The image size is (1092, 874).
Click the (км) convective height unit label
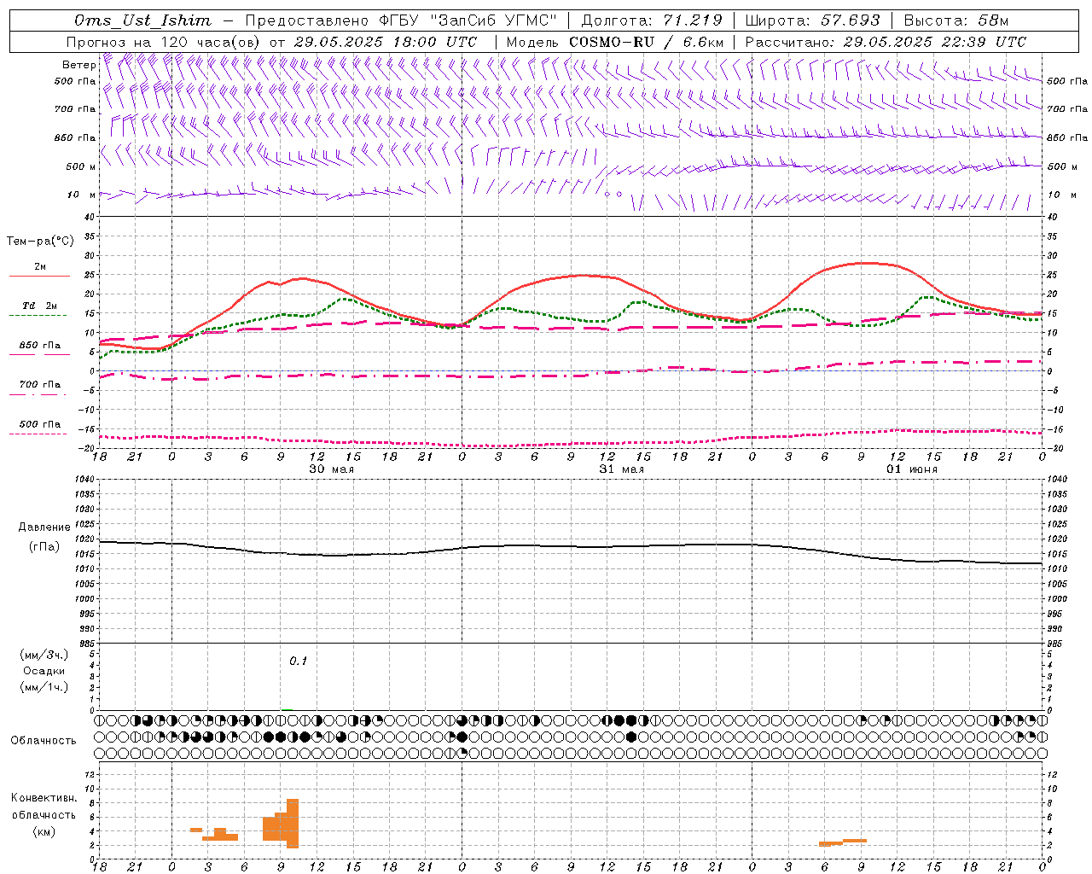(44, 831)
